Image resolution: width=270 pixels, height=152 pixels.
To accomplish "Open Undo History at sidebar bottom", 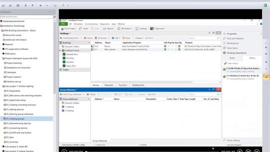I will tap(232, 141).
